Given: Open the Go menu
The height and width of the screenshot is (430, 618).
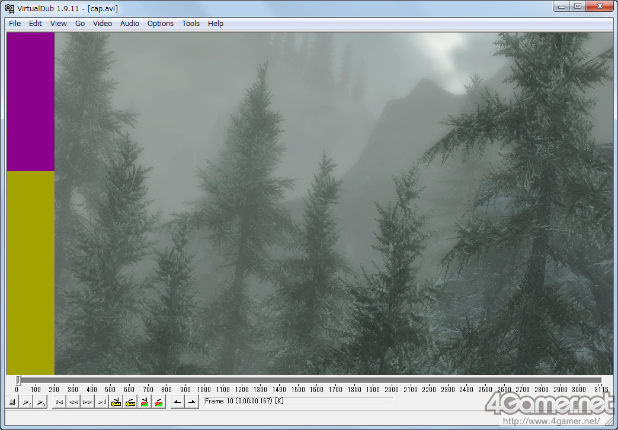Looking at the screenshot, I should (x=80, y=24).
